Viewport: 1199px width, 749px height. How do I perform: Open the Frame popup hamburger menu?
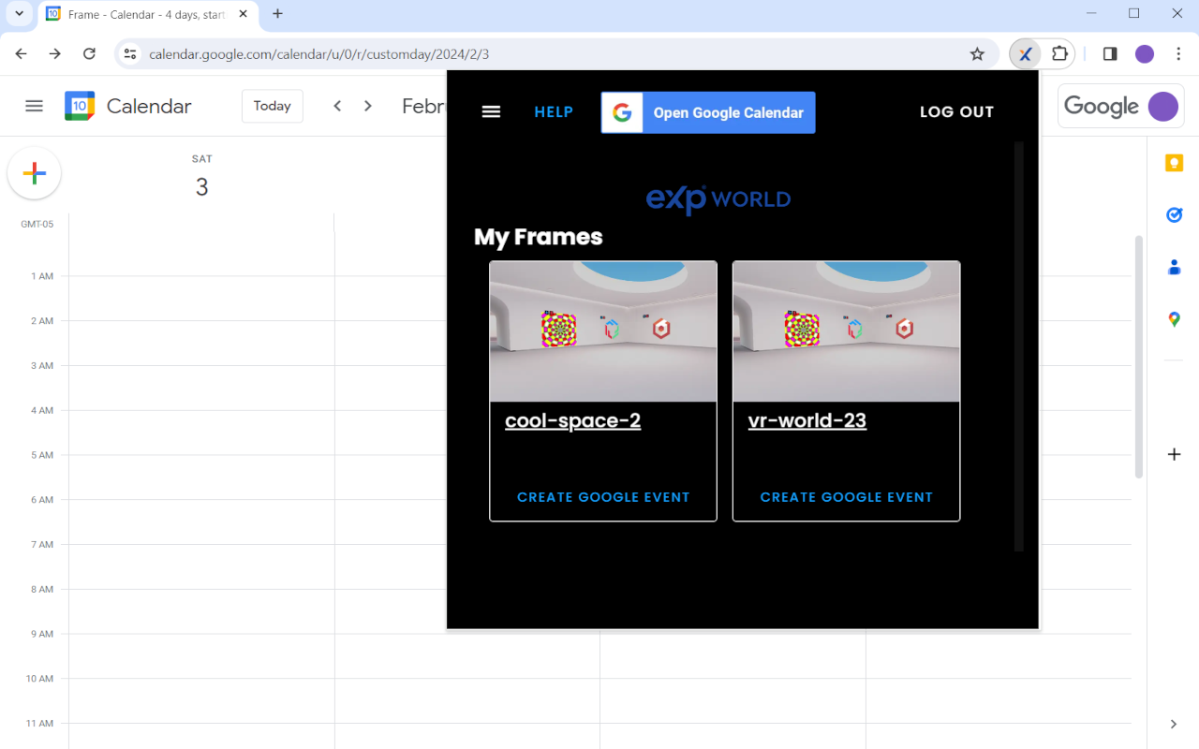(491, 112)
